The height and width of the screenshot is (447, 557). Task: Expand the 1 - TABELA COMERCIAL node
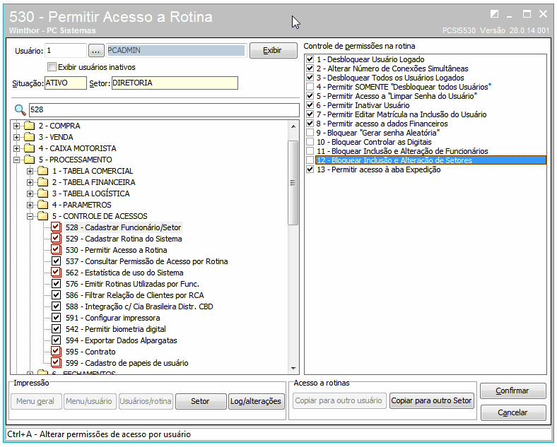(x=30, y=172)
